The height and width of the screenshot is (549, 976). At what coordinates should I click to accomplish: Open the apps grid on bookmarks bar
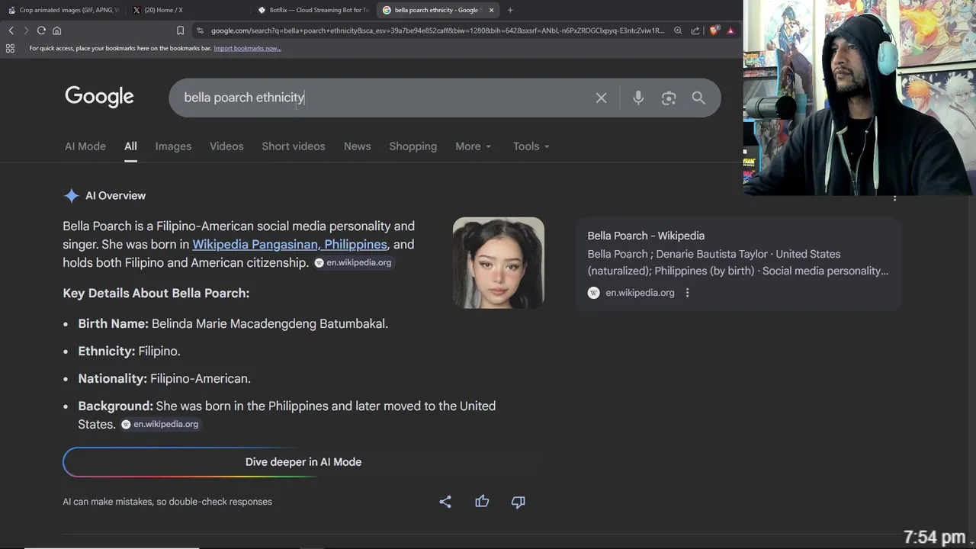[x=10, y=48]
